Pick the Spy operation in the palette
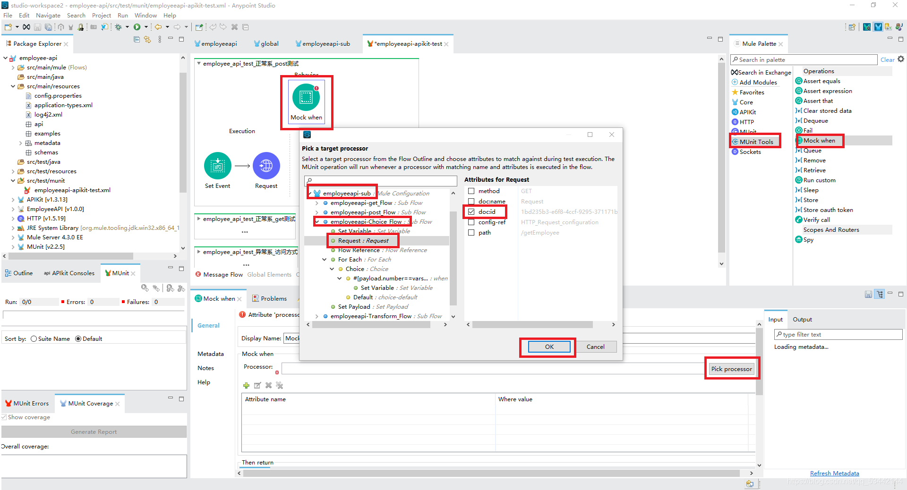The height and width of the screenshot is (490, 907). pos(804,239)
